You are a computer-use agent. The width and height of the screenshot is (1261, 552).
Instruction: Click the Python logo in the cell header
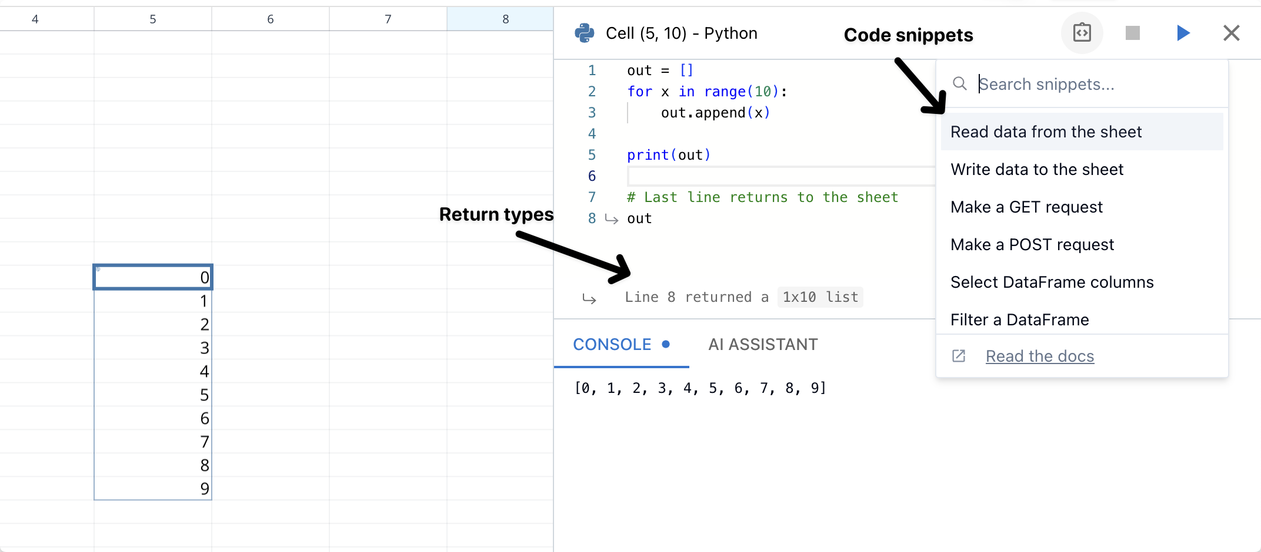[584, 33]
